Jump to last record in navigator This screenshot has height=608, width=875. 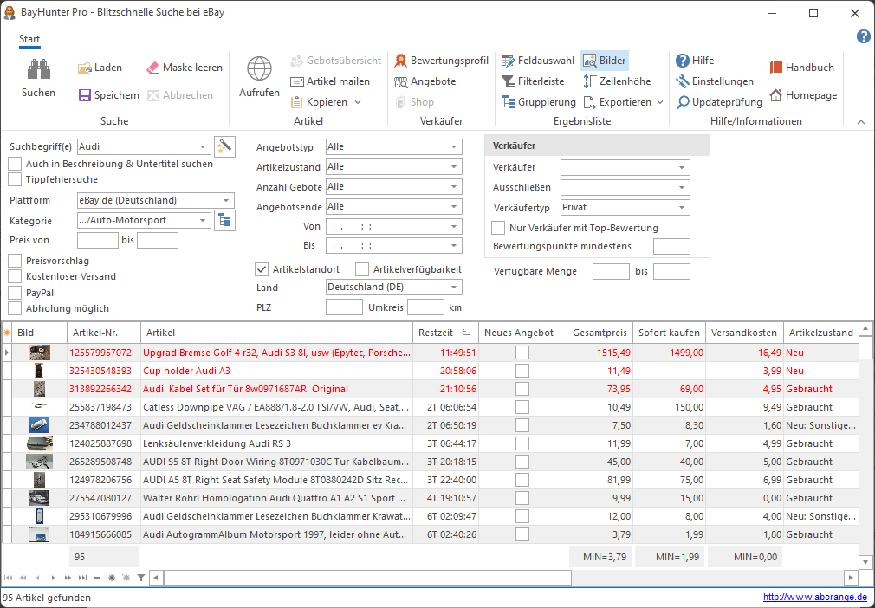[x=82, y=578]
